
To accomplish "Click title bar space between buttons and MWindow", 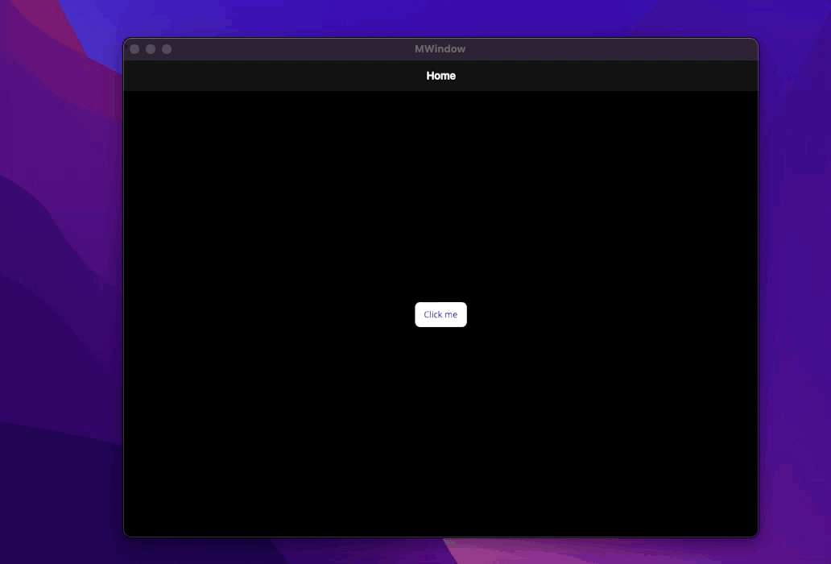I will pos(290,49).
